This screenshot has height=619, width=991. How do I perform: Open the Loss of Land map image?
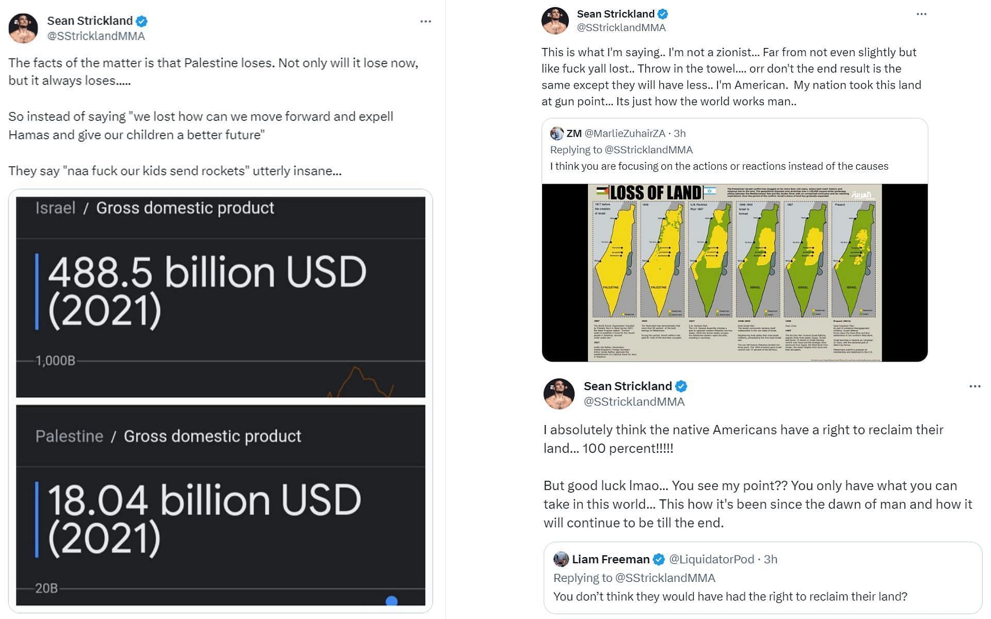coord(734,272)
